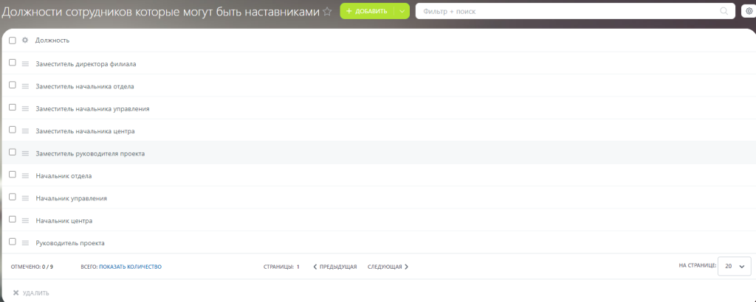756x302 pixels.
Task: Open row menu for Заместитель начальника центра
Action: (x=25, y=131)
